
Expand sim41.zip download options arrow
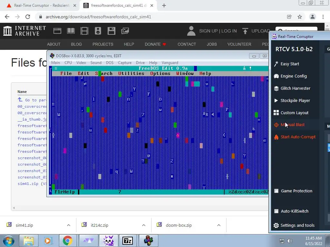(x=69, y=225)
